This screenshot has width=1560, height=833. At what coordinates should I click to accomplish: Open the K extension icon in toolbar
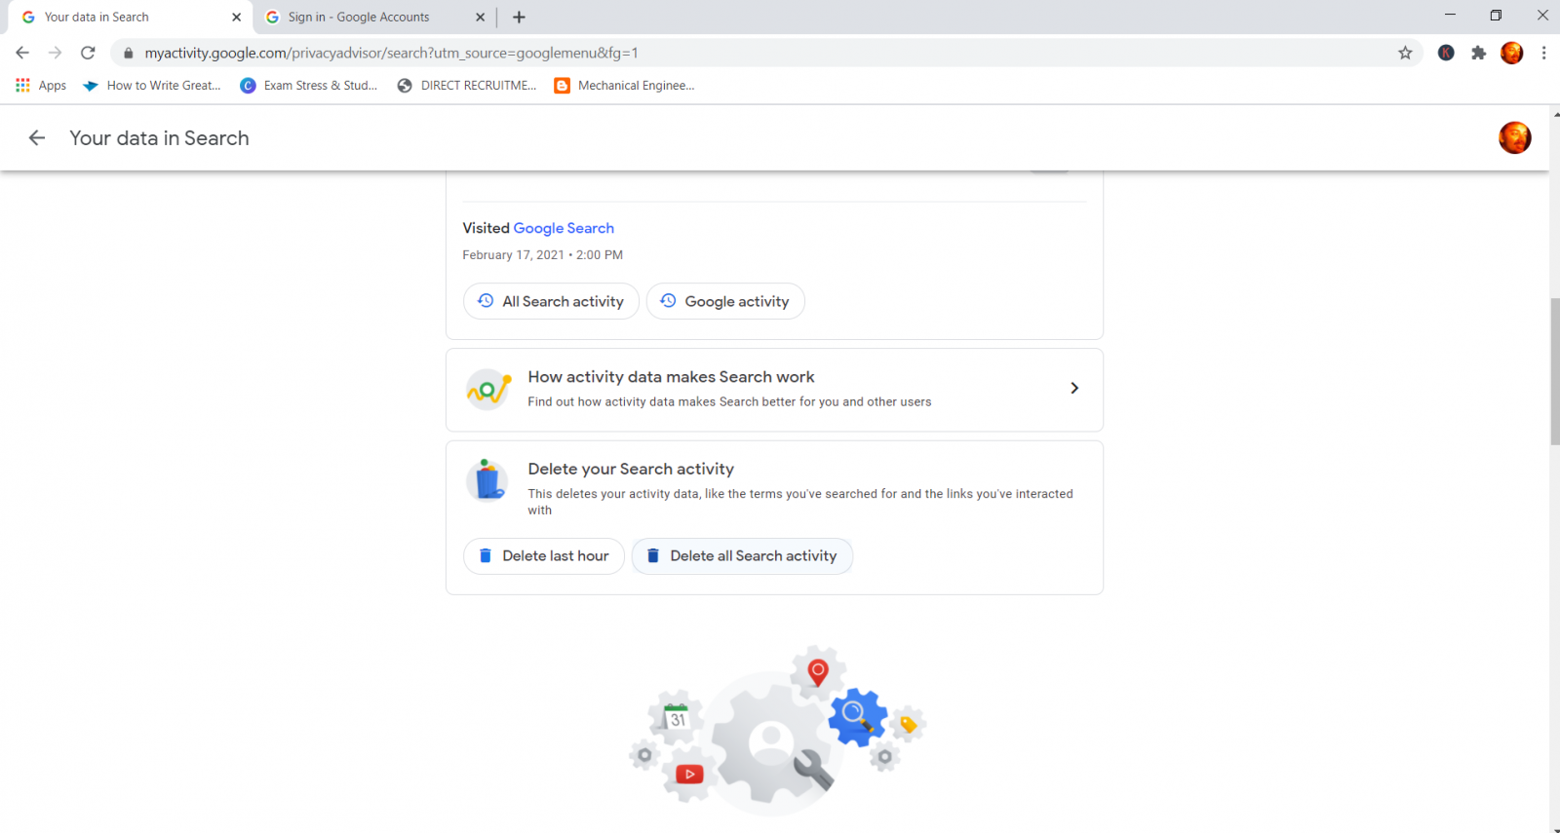(1446, 53)
